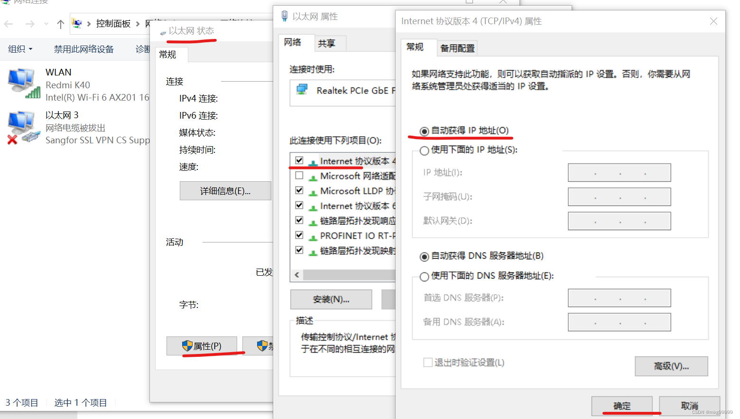Screen dimensions: 740x419
Task: Click the horizontal scrollbar track in items list
Action: (x=349, y=275)
